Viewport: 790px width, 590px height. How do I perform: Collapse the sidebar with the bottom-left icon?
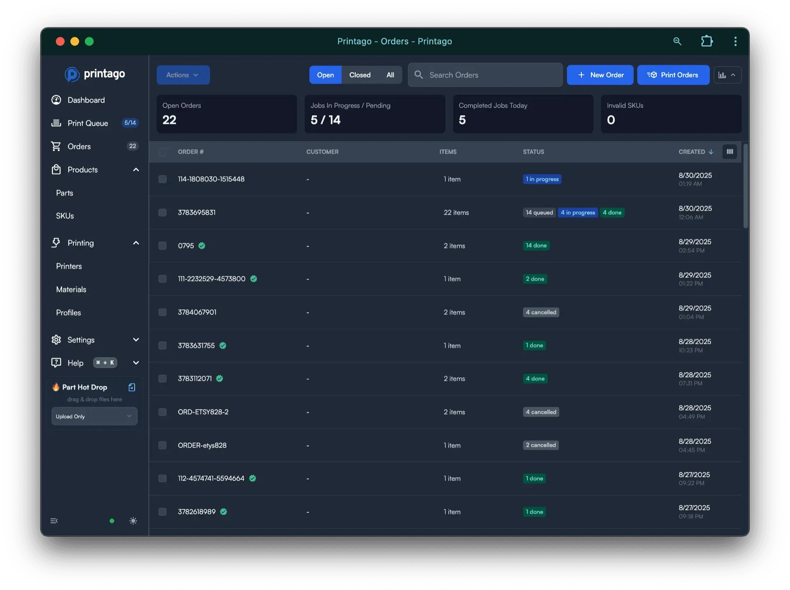54,520
